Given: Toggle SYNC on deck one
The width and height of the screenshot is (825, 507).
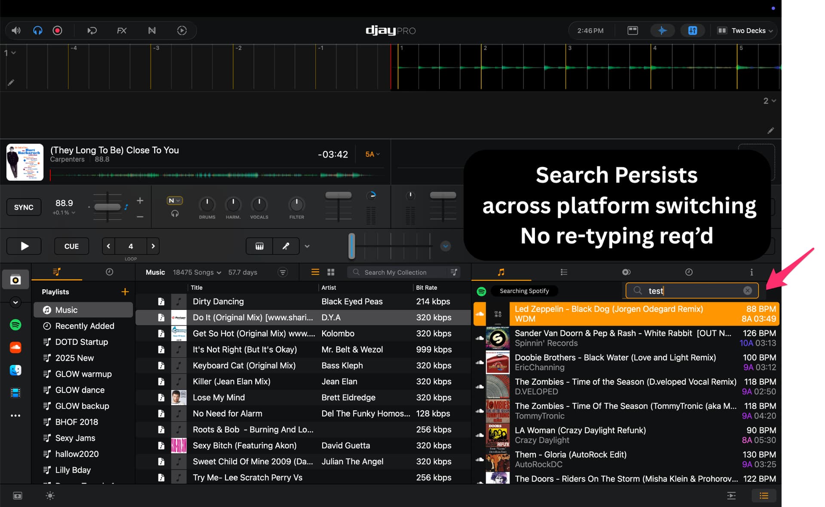Looking at the screenshot, I should [24, 207].
